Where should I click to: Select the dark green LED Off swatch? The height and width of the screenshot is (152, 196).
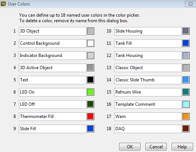(90, 104)
